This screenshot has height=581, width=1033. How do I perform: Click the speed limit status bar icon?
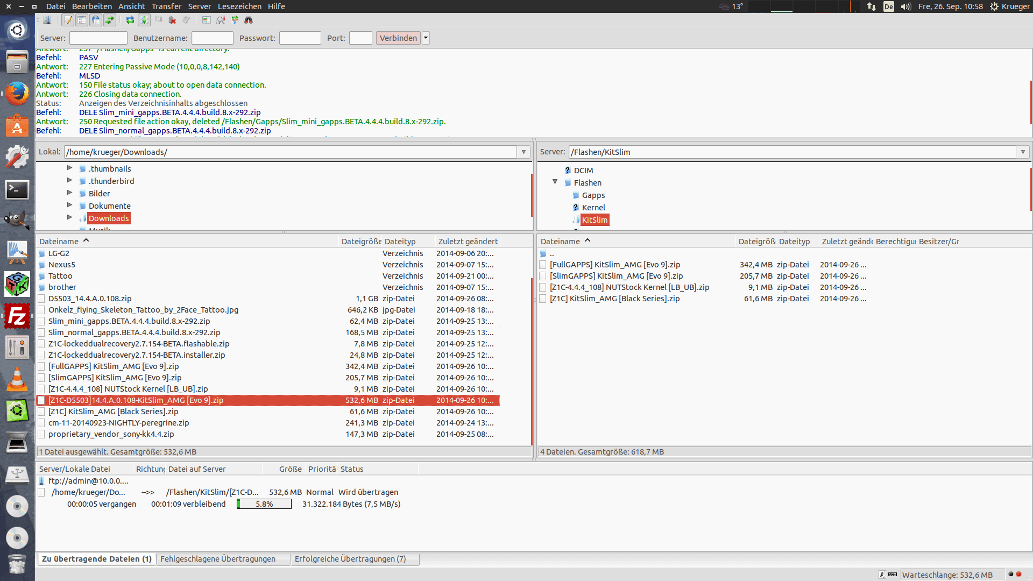tap(893, 575)
